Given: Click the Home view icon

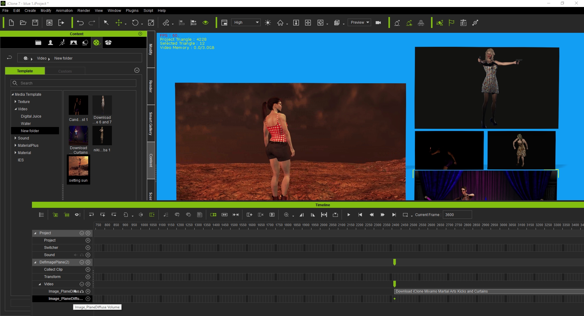Looking at the screenshot, I should click(280, 23).
